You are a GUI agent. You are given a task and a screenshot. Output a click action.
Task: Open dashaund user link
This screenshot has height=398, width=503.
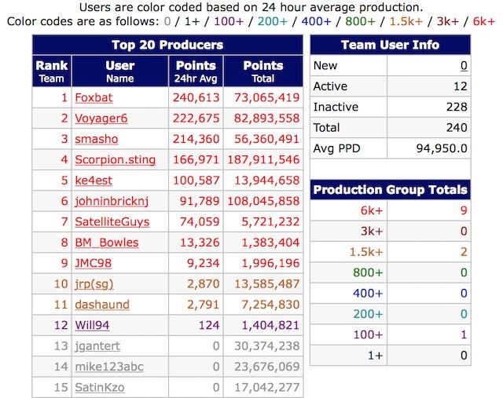[102, 305]
